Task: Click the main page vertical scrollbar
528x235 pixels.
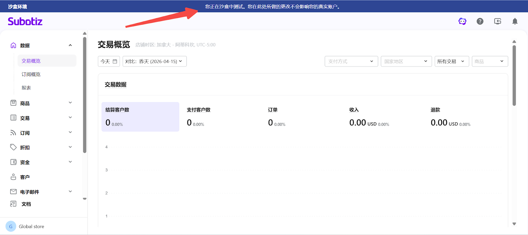Action: pos(514,76)
